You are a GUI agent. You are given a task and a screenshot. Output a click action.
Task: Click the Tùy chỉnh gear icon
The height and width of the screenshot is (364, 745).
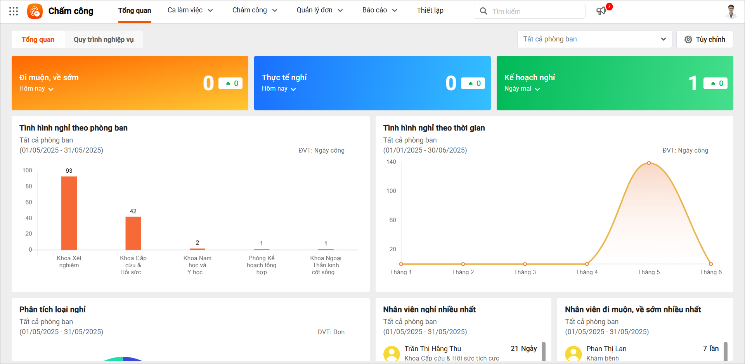pos(688,39)
